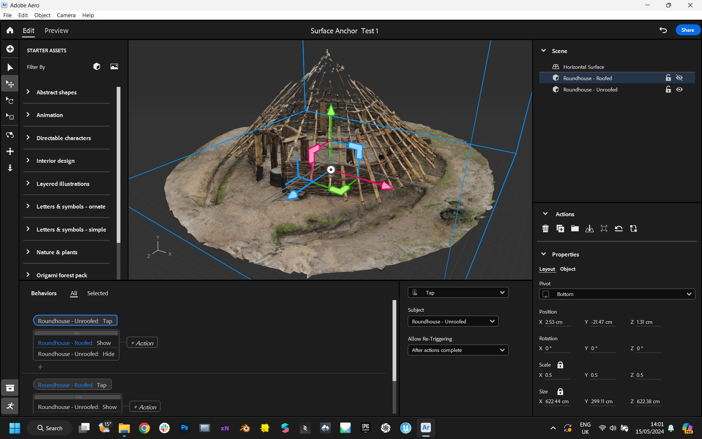Filter starter assets by images
This screenshot has width=702, height=439.
(x=114, y=67)
